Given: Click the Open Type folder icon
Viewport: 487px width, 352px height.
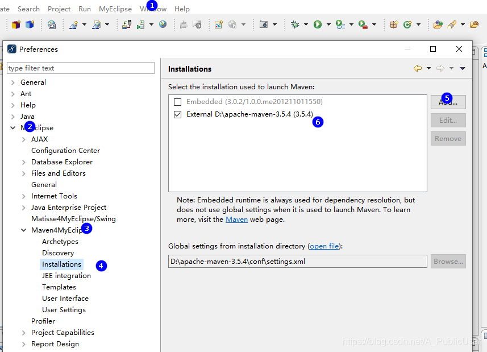Looking at the screenshot, I should [x=438, y=24].
